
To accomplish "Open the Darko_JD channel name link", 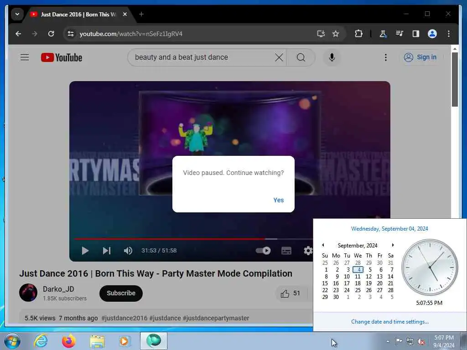I will coord(58,289).
